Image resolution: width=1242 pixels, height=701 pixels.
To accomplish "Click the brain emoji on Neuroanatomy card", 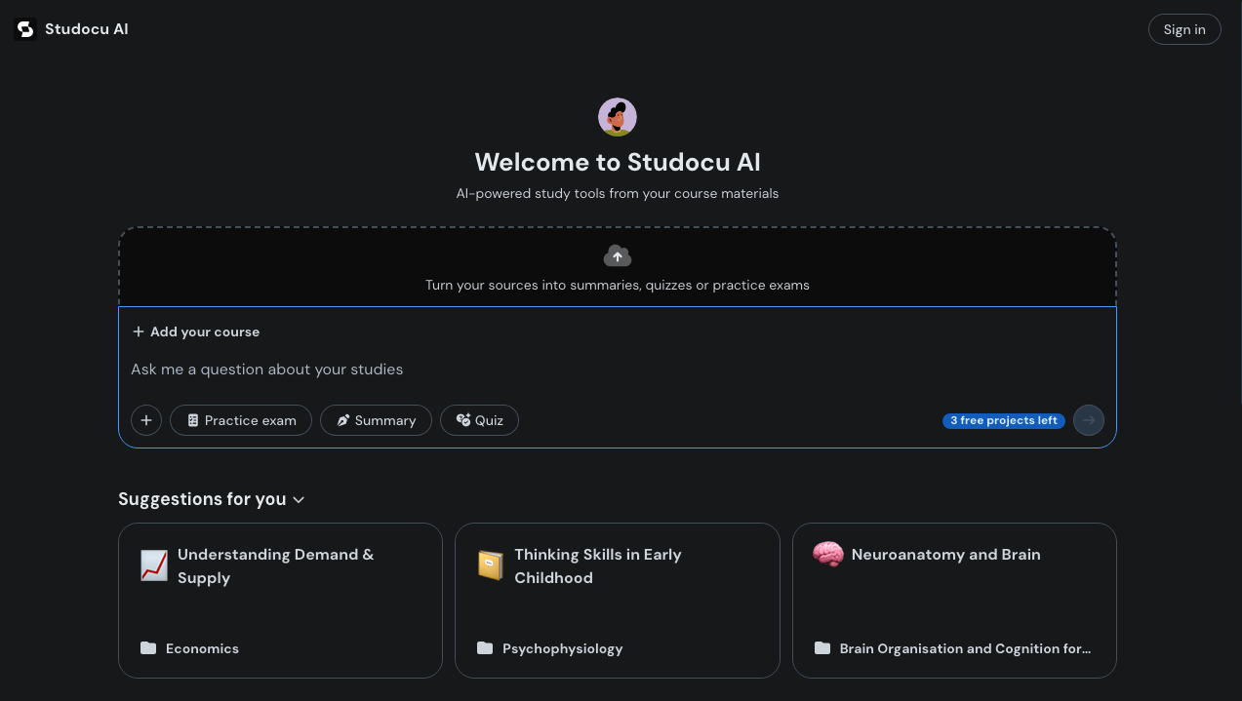I will coord(828,555).
